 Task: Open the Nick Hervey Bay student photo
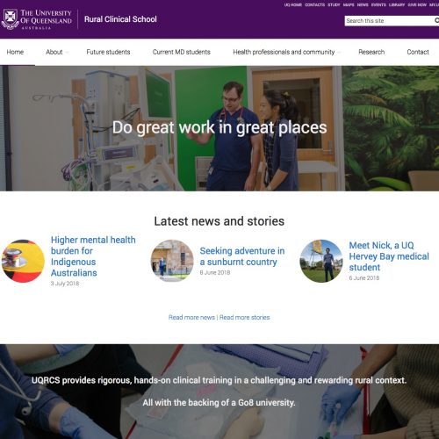(321, 261)
